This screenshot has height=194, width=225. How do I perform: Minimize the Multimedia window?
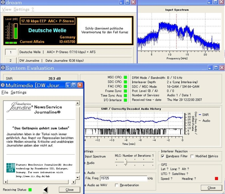pyautogui.click(x=68, y=85)
